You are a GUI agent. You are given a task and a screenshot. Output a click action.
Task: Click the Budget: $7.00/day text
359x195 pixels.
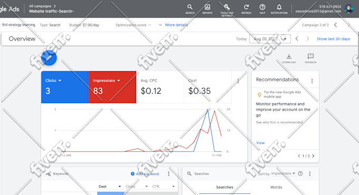tap(84, 25)
